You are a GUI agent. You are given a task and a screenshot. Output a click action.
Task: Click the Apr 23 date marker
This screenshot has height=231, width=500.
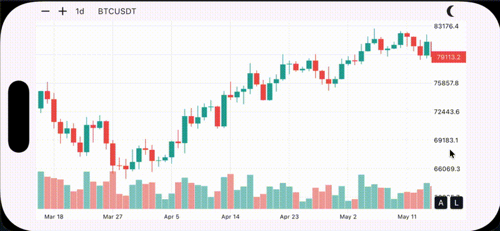289,217
